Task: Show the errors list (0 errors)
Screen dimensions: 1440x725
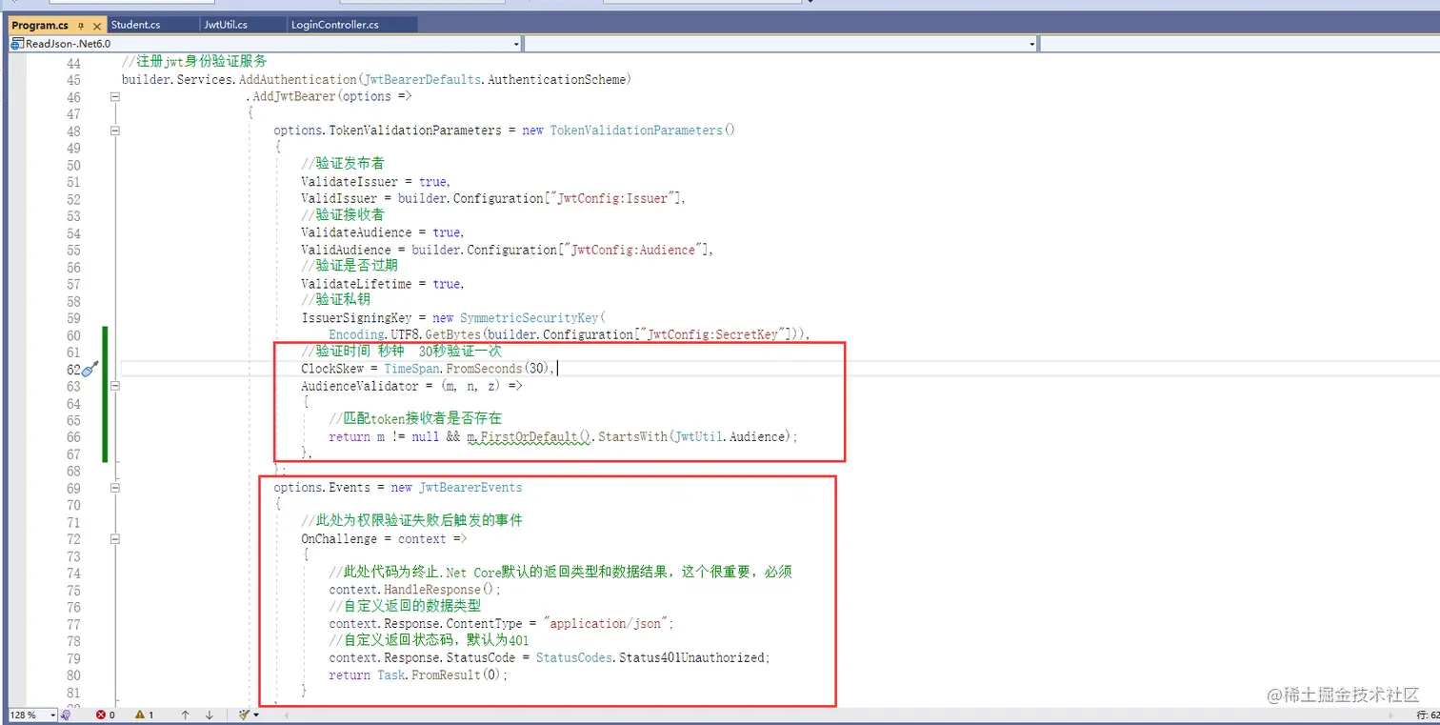Action: pyautogui.click(x=106, y=715)
